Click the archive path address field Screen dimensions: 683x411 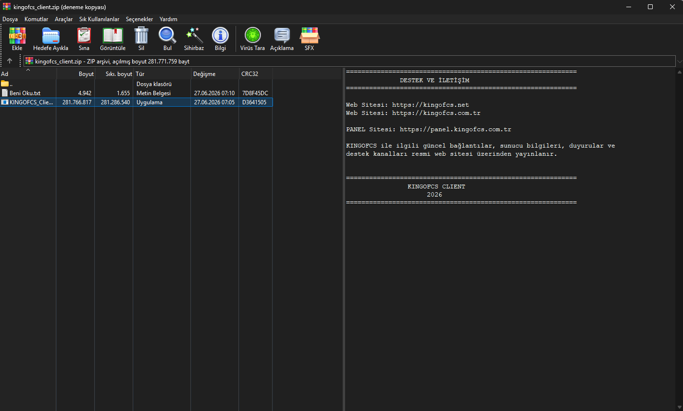tap(350, 62)
